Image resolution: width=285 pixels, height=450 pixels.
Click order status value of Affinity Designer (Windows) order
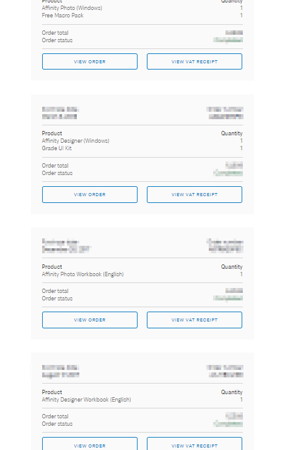(x=228, y=173)
